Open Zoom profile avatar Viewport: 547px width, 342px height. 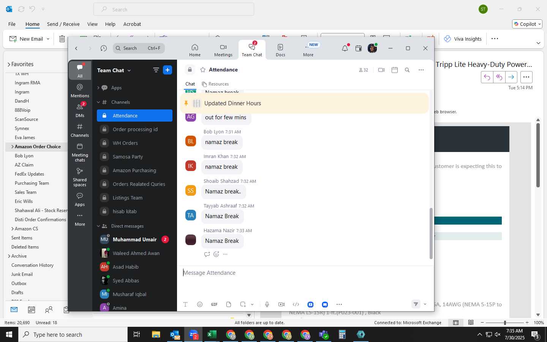point(372,48)
